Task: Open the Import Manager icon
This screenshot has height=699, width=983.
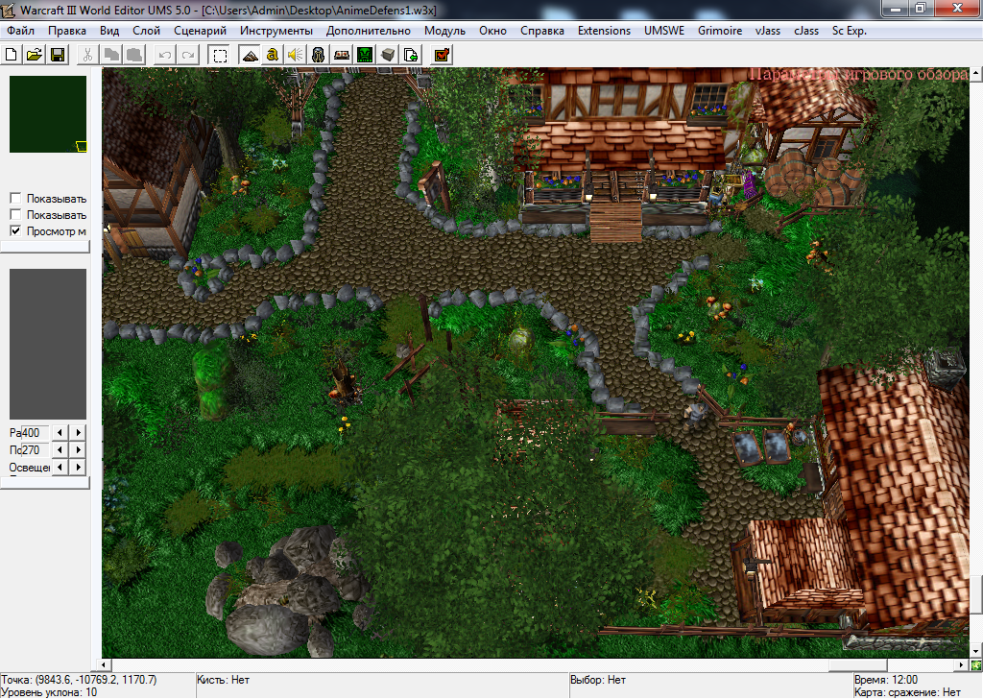Action: 411,55
